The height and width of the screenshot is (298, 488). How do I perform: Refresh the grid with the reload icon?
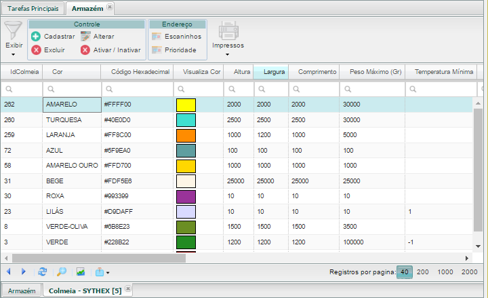pyautogui.click(x=43, y=272)
